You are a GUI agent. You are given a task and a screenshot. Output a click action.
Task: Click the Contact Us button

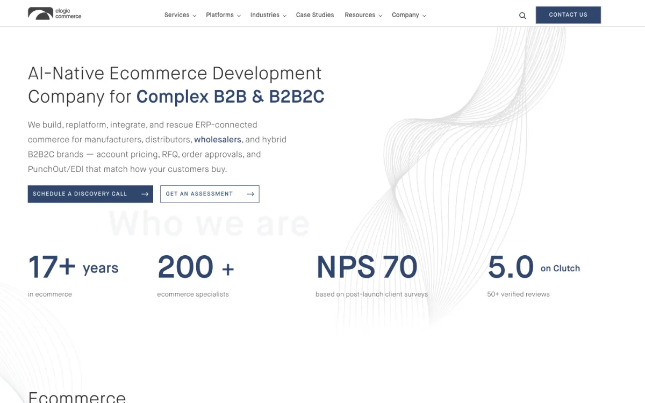click(568, 15)
